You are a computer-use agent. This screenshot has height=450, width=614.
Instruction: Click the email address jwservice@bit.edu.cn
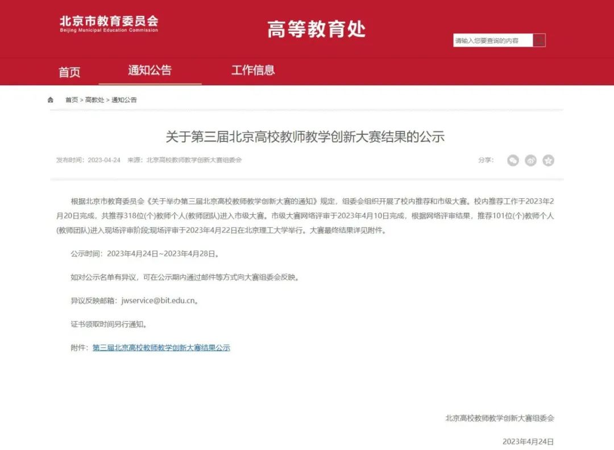(158, 301)
